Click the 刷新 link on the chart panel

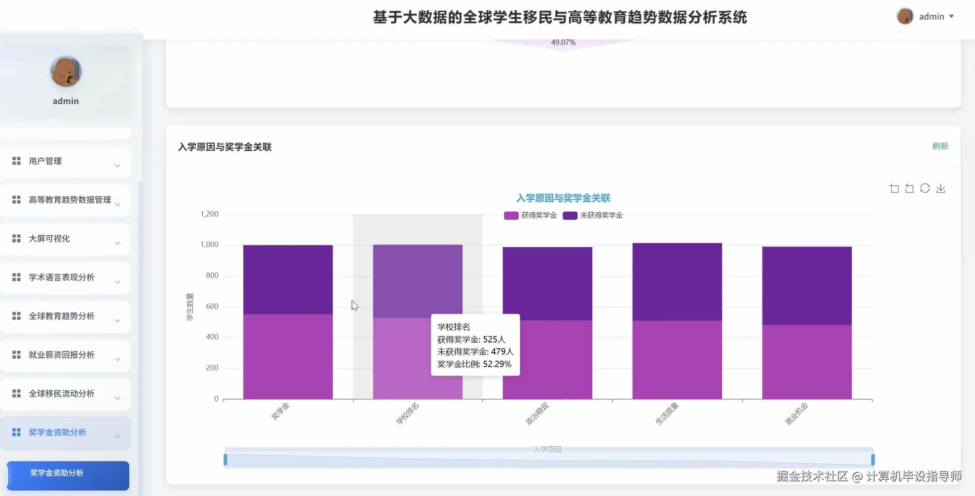pos(940,146)
